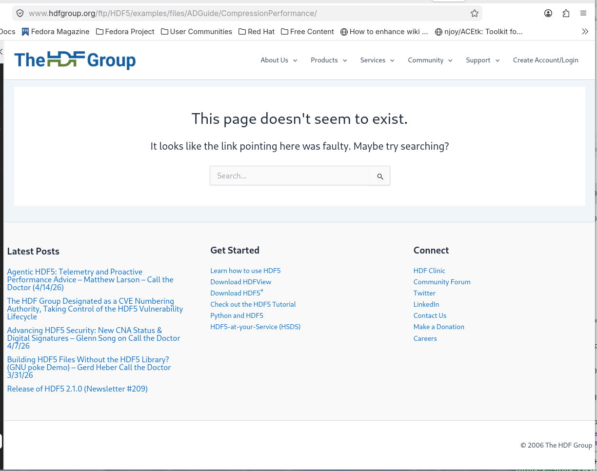Viewport: 597px width, 471px height.
Task: Open Release of HDF5 2.1.0 post
Action: point(77,389)
